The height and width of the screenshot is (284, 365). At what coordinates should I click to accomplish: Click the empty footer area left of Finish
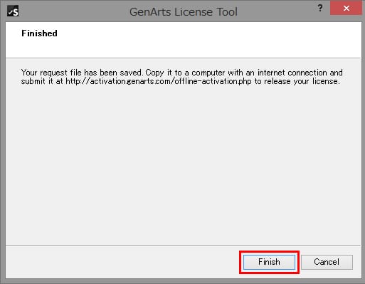122,262
